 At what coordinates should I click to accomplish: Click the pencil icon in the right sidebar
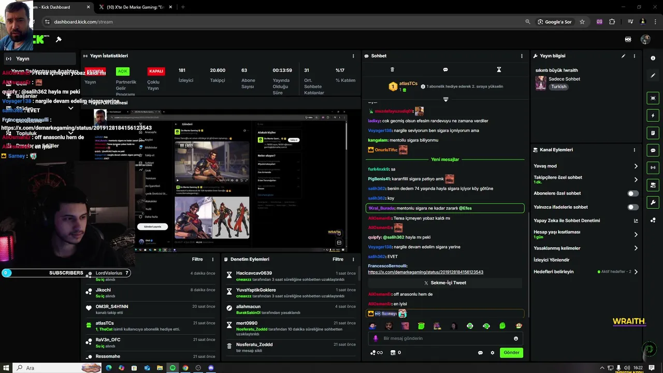tap(653, 75)
